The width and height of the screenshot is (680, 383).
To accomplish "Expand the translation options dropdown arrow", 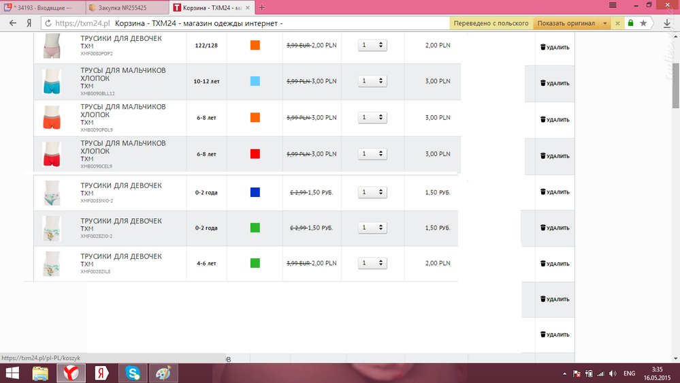I will click(x=605, y=23).
